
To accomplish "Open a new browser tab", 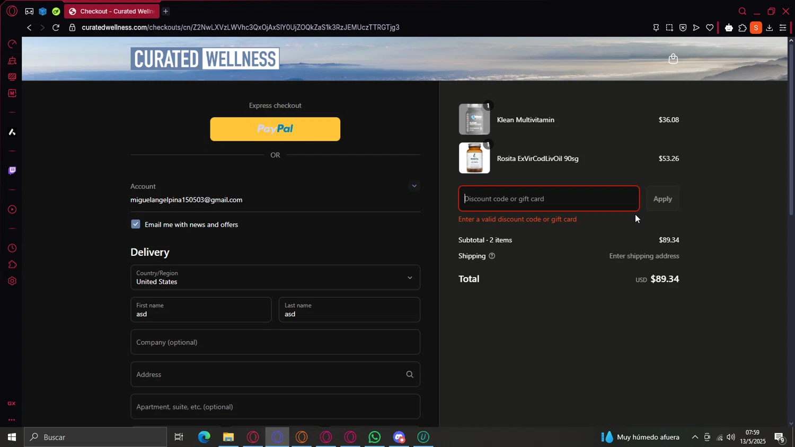I will pyautogui.click(x=165, y=11).
